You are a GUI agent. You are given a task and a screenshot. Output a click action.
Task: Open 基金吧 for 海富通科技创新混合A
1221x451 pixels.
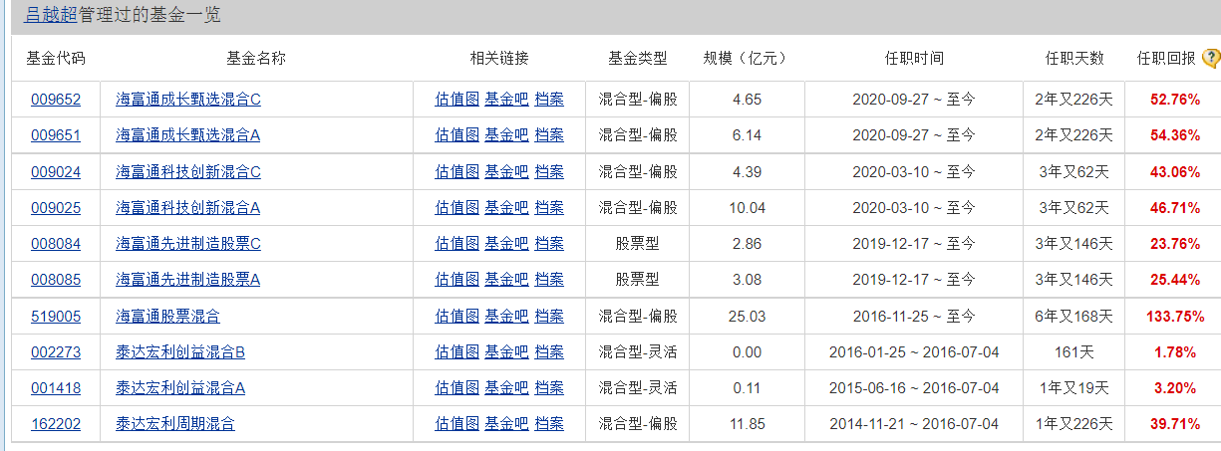[506, 208]
